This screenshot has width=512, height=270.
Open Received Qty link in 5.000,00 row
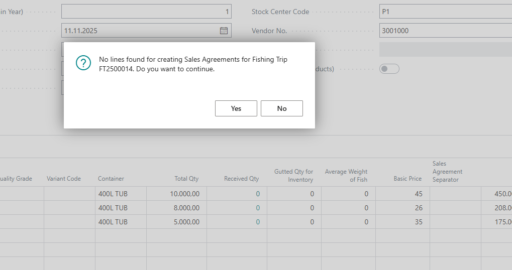tap(258, 222)
